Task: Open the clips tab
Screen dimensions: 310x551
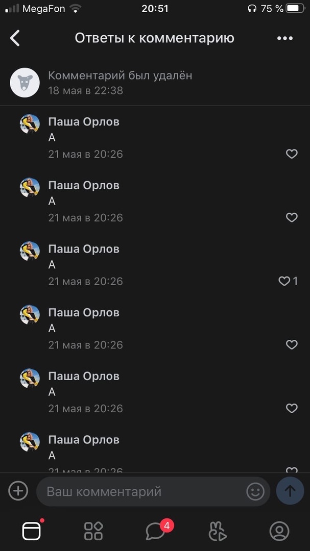Action: (x=218, y=531)
